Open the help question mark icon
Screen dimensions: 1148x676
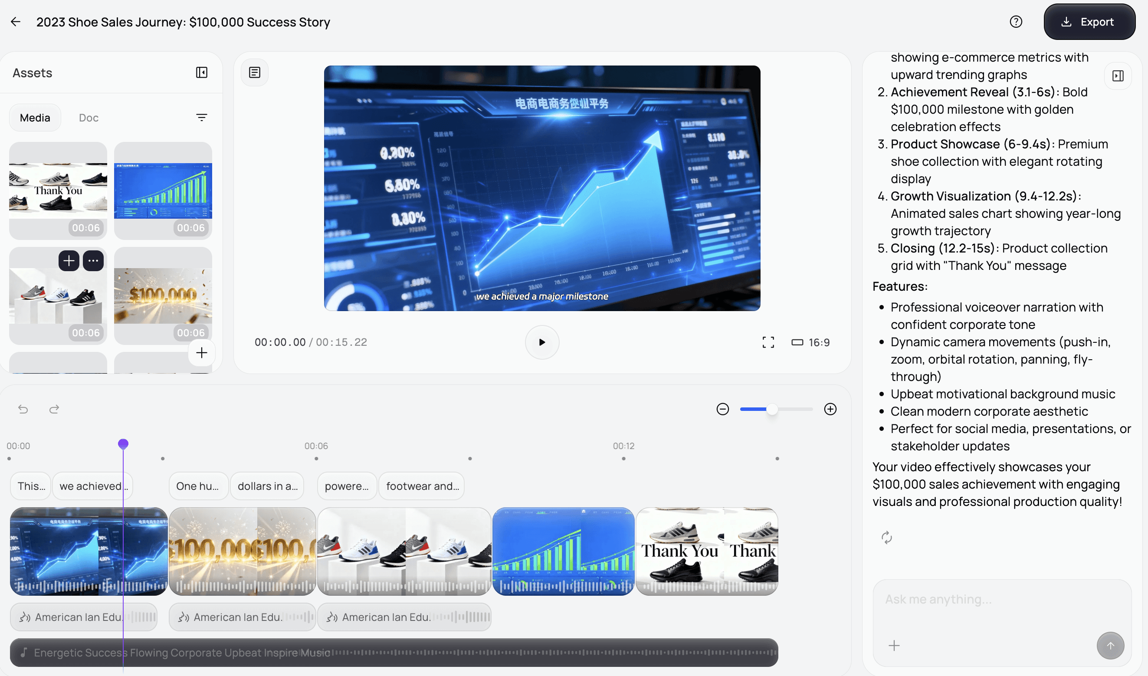tap(1015, 22)
